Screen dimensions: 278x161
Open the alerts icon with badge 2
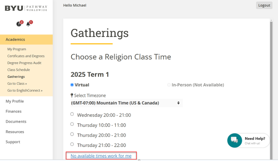[19, 24]
